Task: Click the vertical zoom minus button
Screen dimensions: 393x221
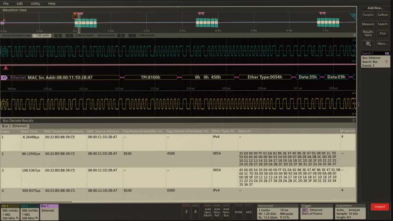Action: [x=132, y=35]
